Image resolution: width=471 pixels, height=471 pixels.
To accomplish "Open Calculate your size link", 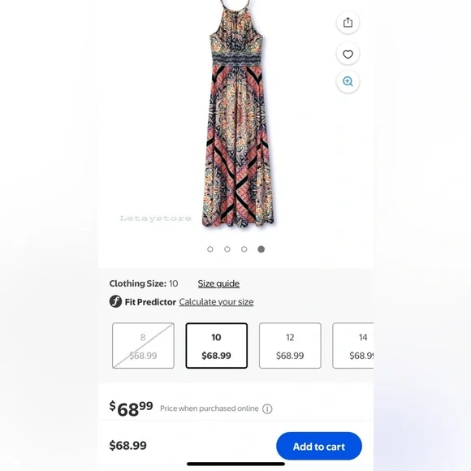I will pos(216,302).
